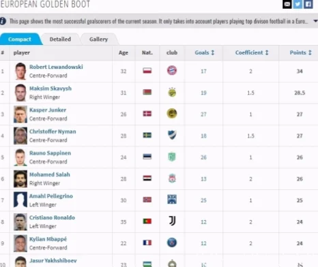Expand the description with the dropdown arrow
318x267 pixels.
[315, 21]
